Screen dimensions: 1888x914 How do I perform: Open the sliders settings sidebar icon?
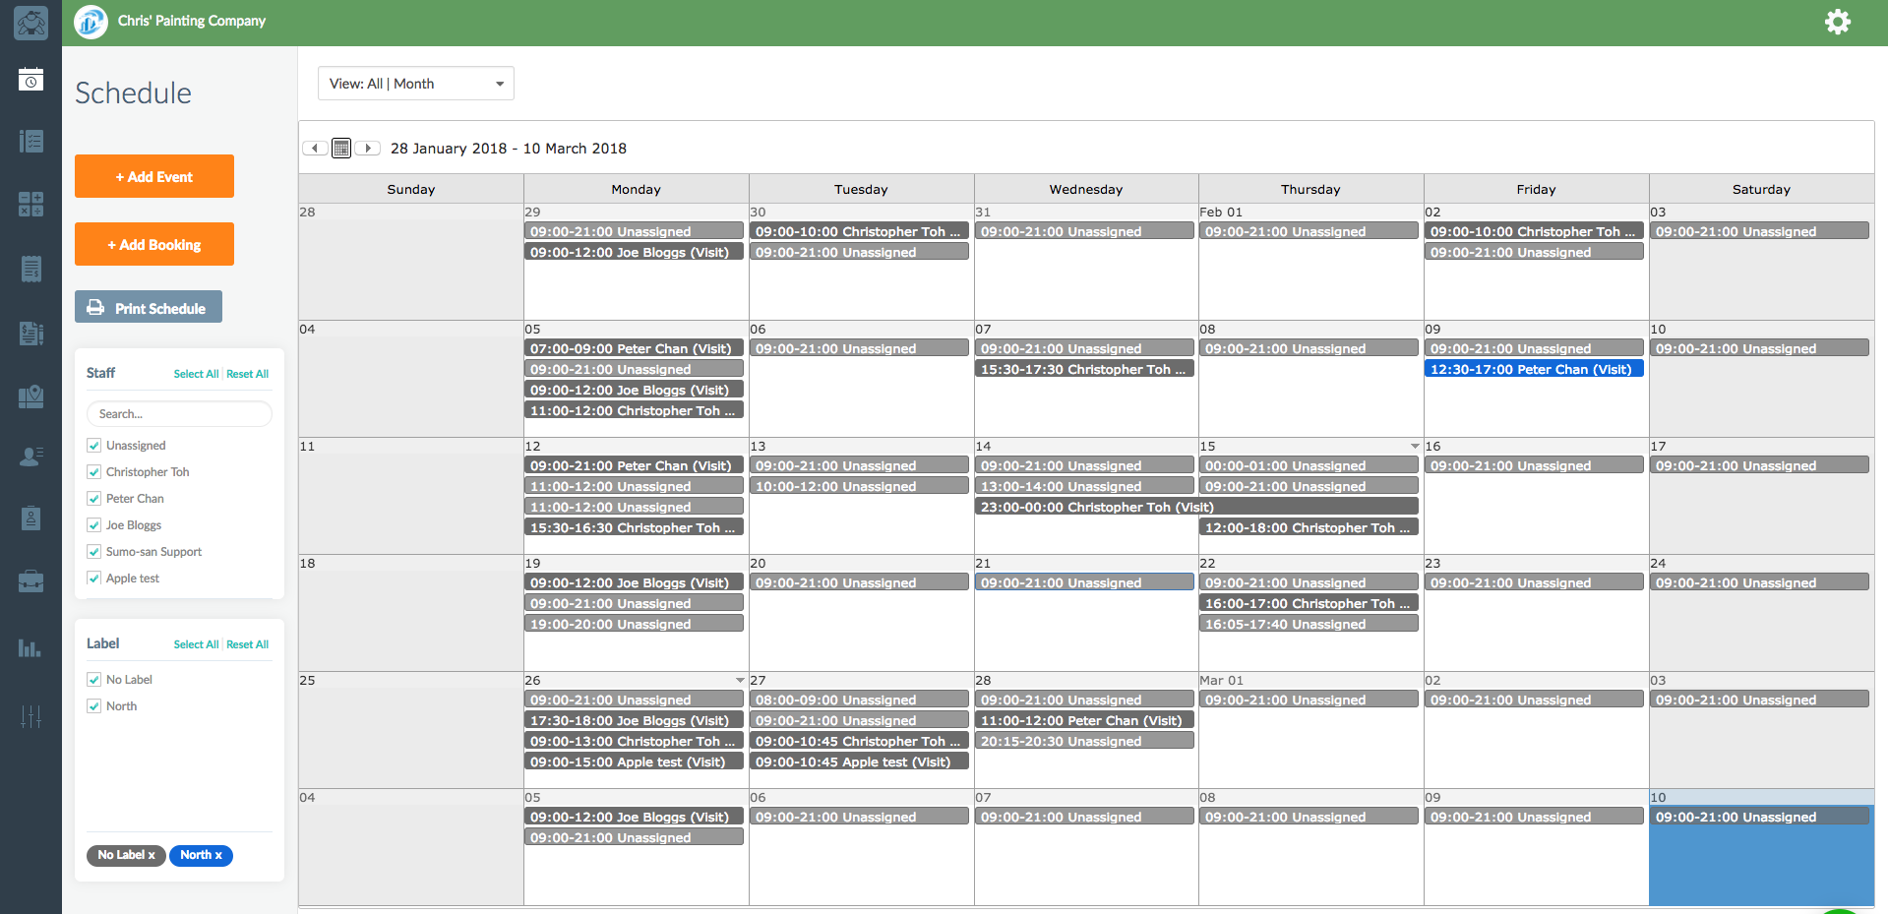click(x=30, y=716)
